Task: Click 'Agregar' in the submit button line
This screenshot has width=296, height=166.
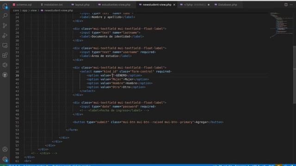Action: 202,122
